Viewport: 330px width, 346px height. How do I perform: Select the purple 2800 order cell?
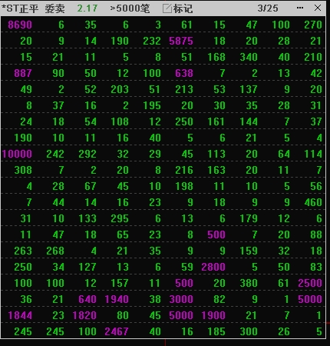(213, 267)
